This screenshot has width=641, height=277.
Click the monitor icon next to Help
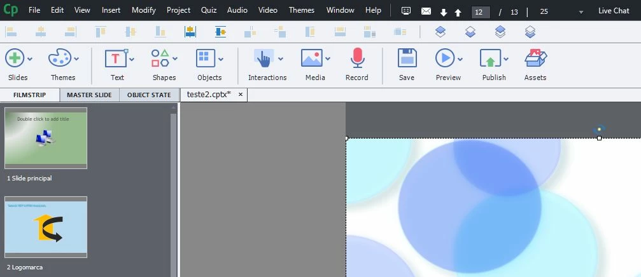pyautogui.click(x=406, y=11)
